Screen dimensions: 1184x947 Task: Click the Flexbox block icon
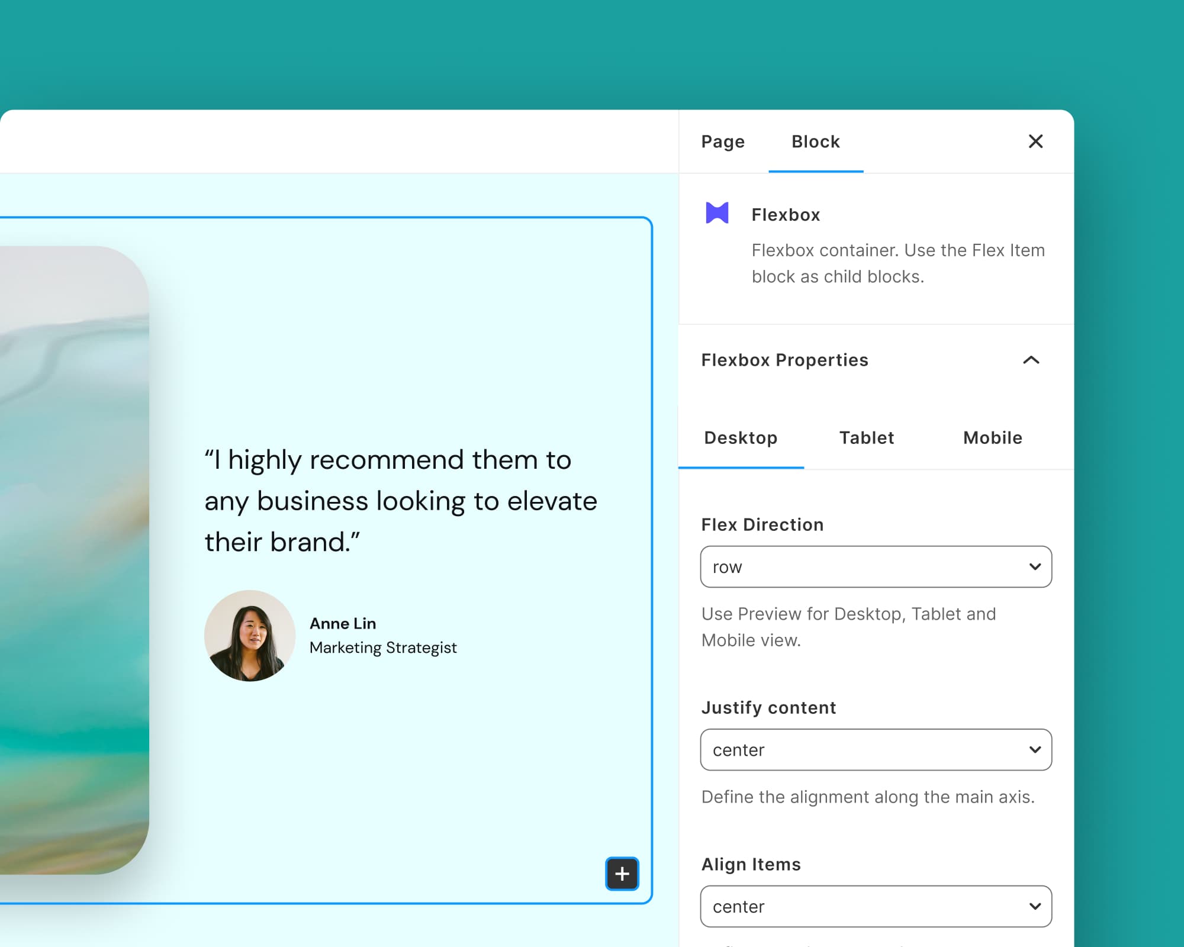click(717, 213)
